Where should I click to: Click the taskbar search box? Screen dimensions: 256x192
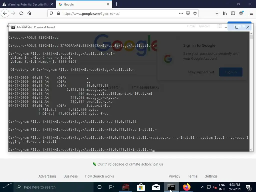pyautogui.click(x=53, y=187)
